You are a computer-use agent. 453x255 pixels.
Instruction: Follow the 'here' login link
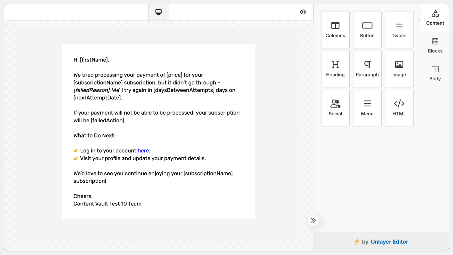tap(143, 151)
